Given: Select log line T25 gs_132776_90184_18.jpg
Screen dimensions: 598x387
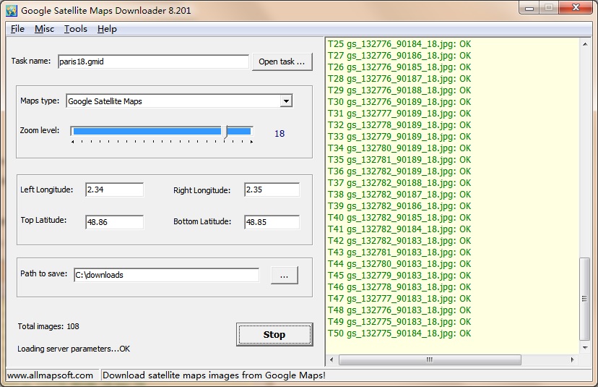Looking at the screenshot, I should tap(399, 44).
